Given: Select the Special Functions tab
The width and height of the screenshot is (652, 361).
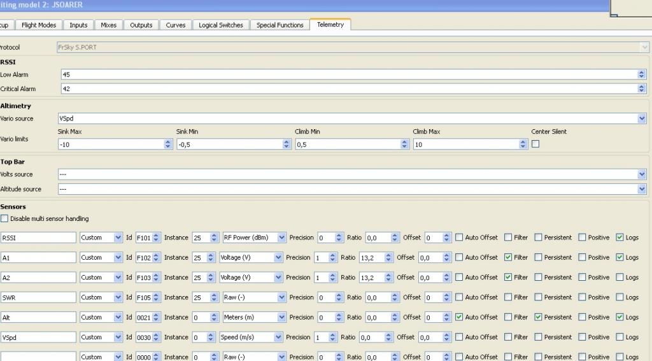Looking at the screenshot, I should click(280, 25).
